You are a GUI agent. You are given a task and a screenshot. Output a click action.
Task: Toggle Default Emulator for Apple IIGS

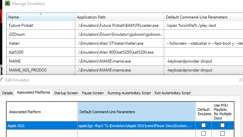click(203, 125)
